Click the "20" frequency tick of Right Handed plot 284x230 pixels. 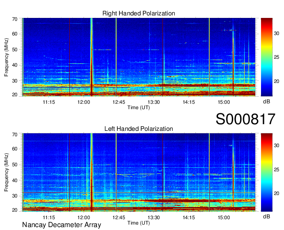tap(15, 95)
